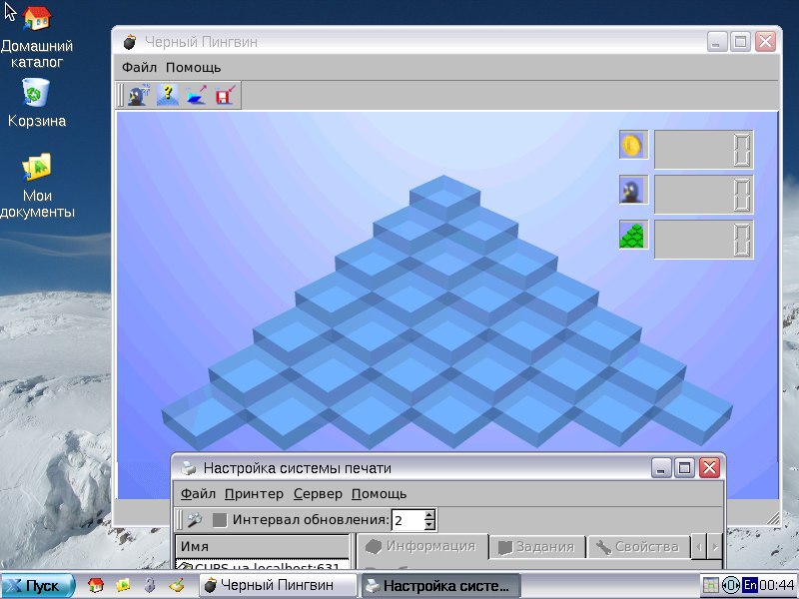Click the round blue tray icon
Viewport: 799px width, 599px height.
(731, 585)
